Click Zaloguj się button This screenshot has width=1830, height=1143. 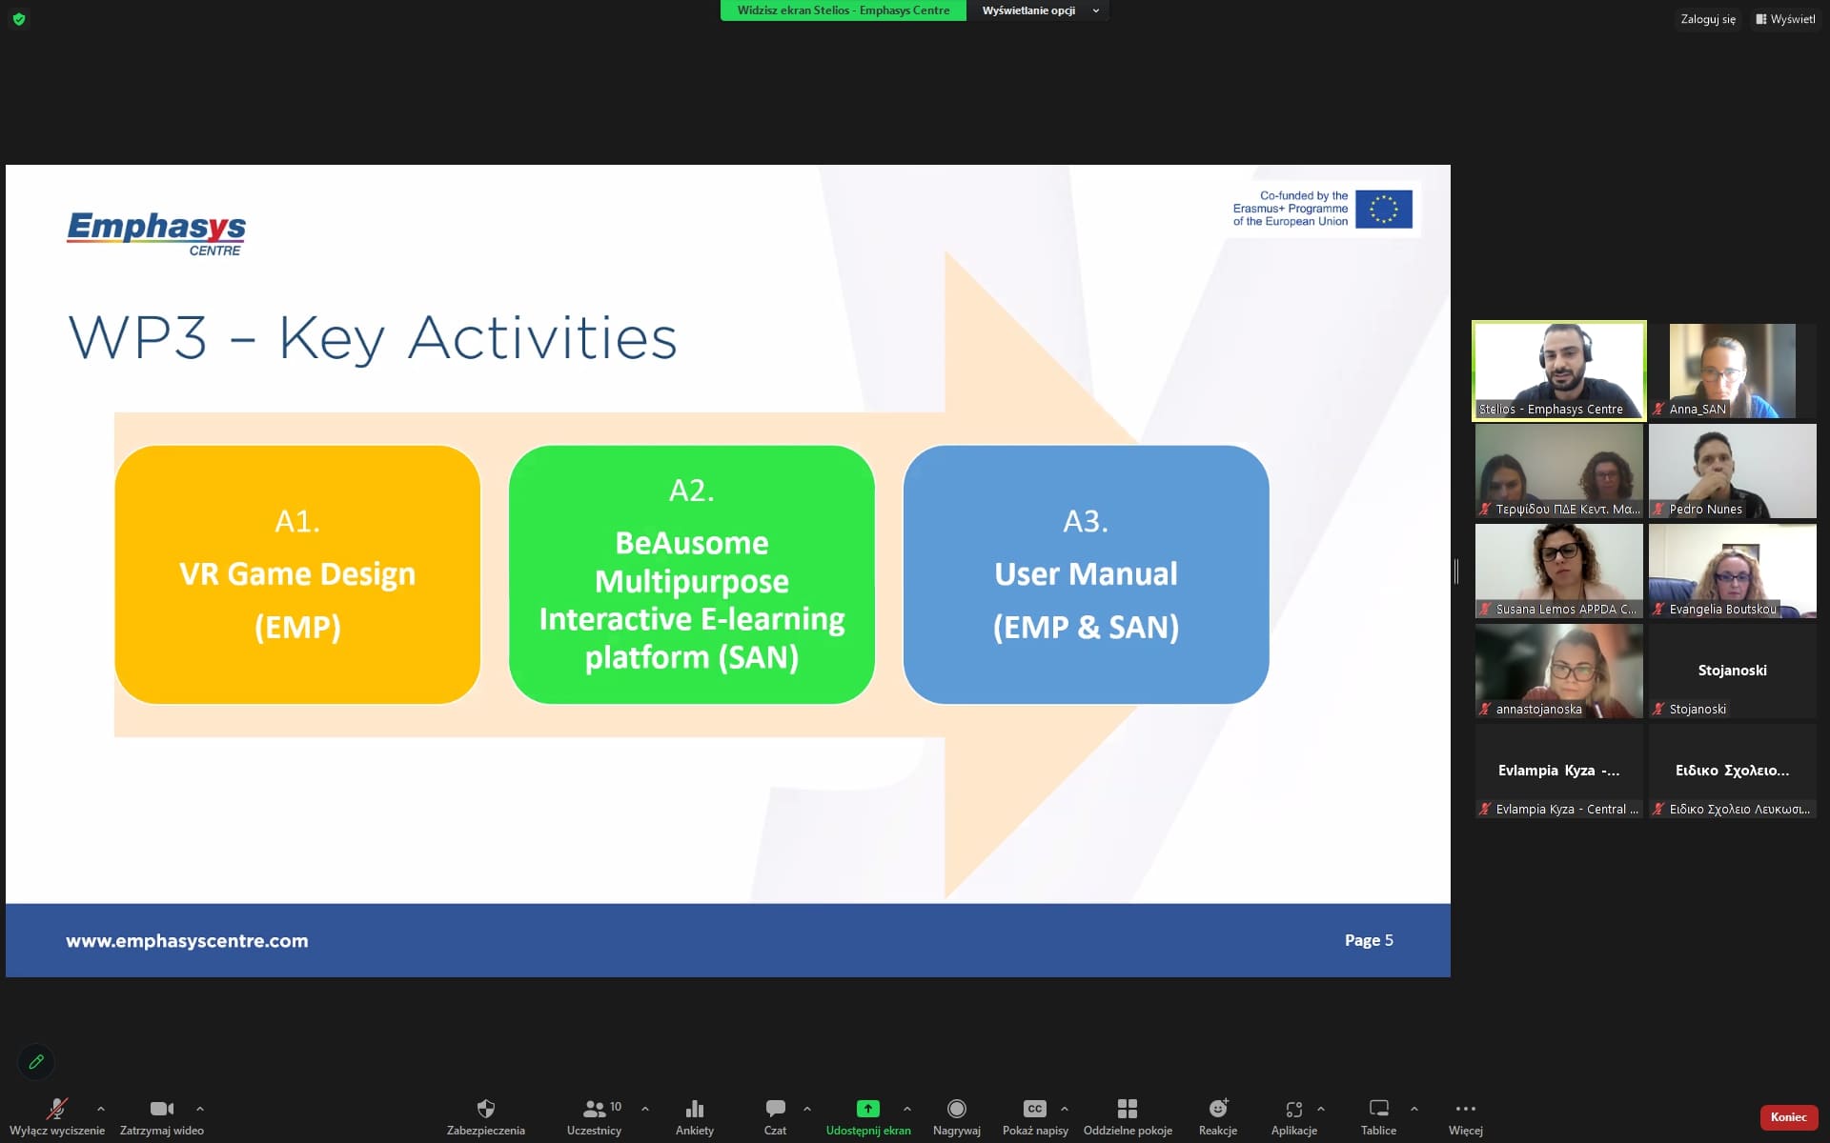pos(1708,19)
